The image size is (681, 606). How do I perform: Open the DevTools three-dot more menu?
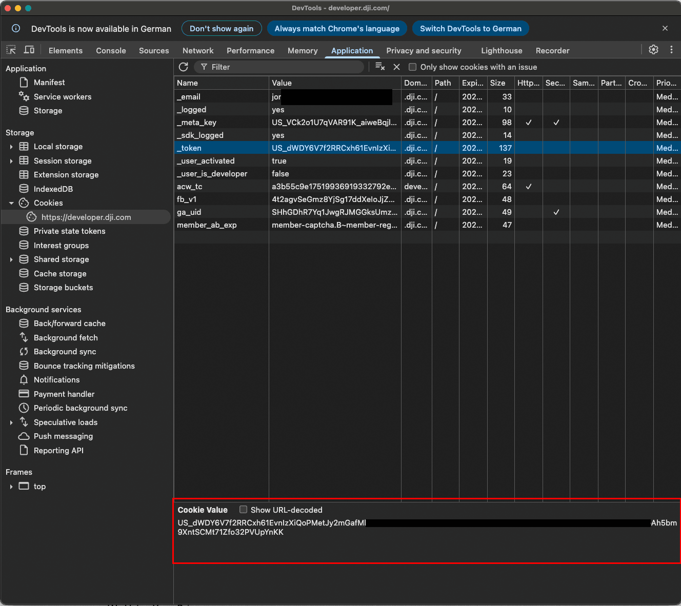(671, 50)
